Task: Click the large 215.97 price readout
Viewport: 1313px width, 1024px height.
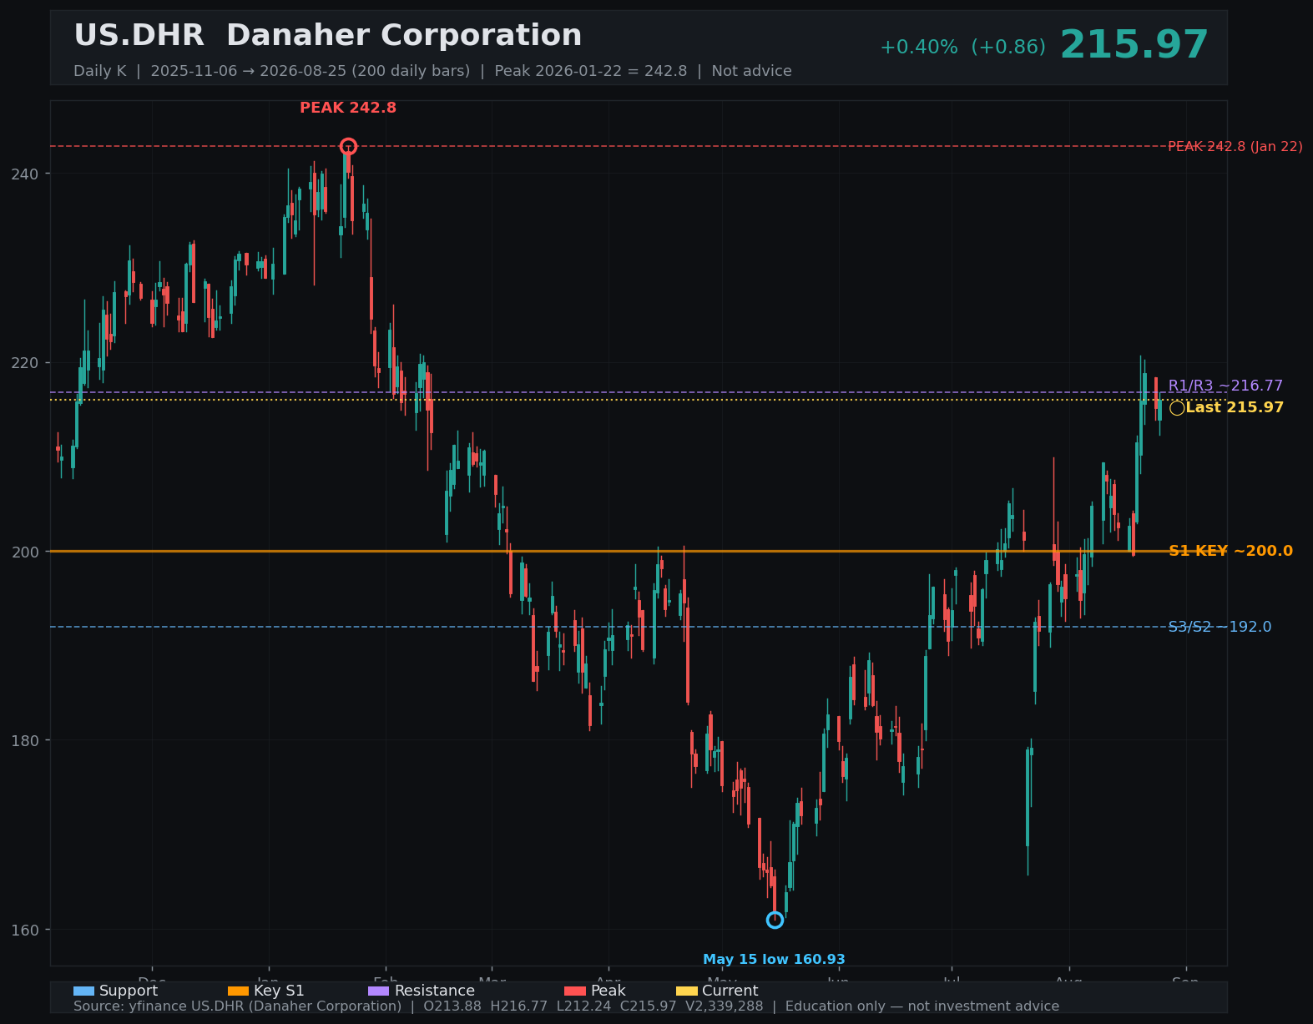Action: click(1134, 45)
